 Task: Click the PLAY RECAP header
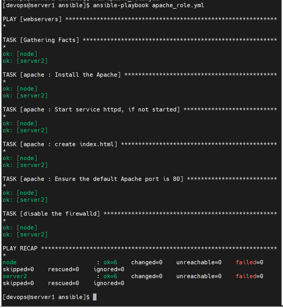click(x=20, y=248)
